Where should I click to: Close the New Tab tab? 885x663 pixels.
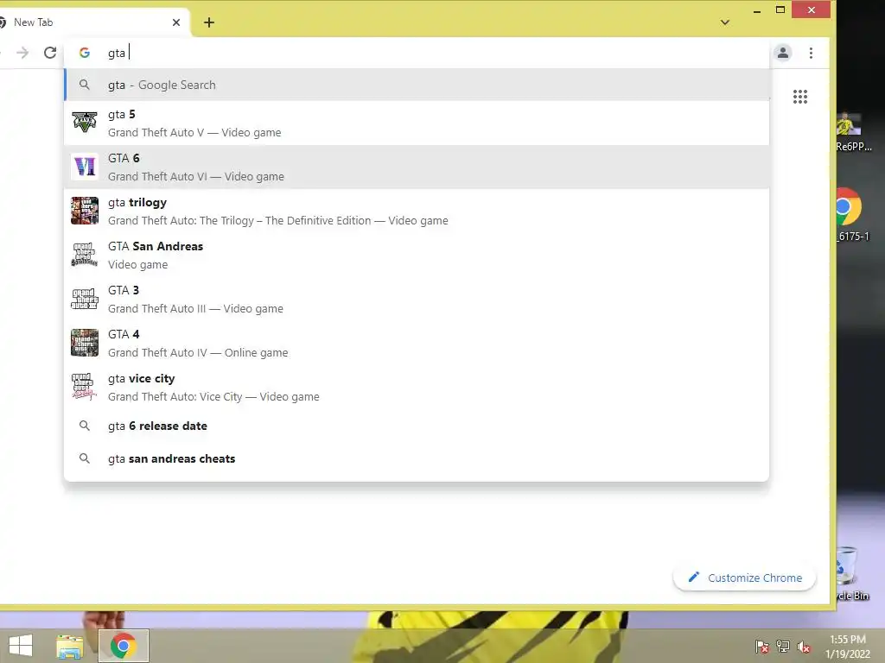(176, 22)
